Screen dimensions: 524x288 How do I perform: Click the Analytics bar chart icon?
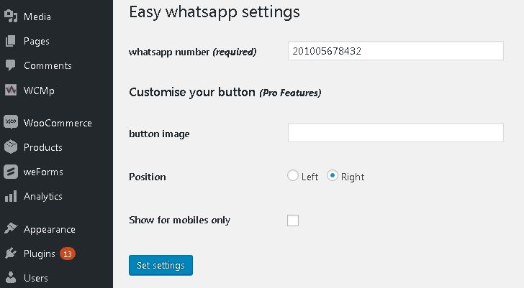click(11, 196)
